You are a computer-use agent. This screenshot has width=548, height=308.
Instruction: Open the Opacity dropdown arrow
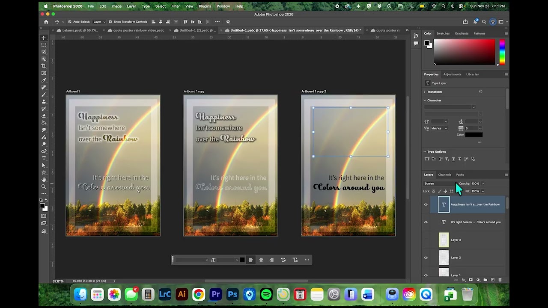482,184
